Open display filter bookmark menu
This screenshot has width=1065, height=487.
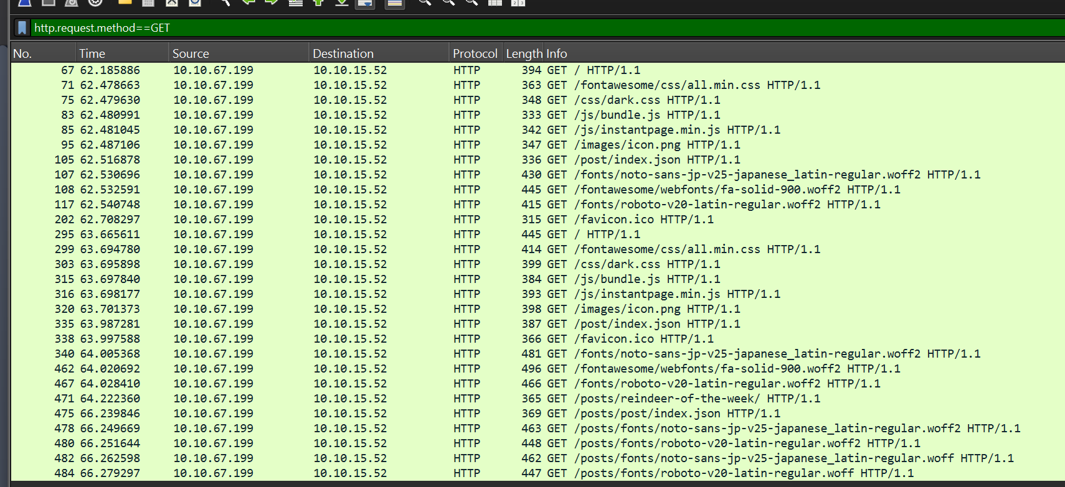[x=22, y=28]
